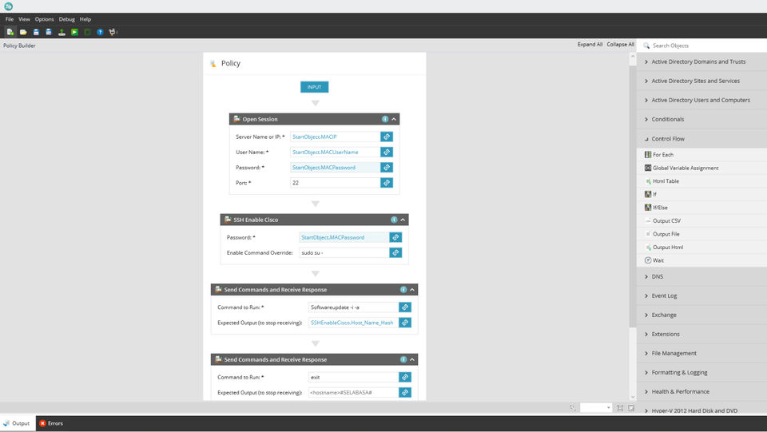Click the blue help toolbar icon

point(100,32)
